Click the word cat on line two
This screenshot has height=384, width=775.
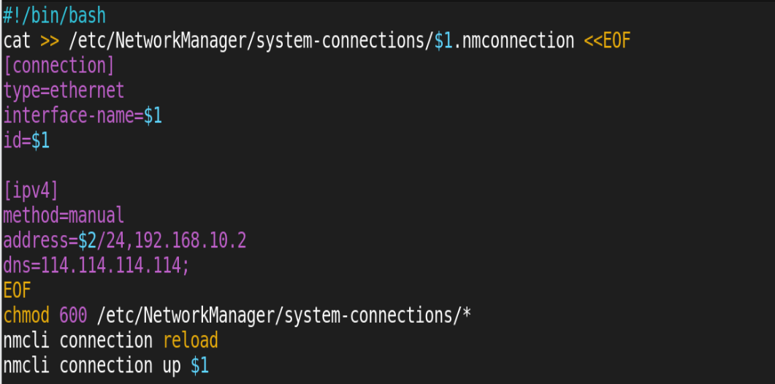click(x=17, y=41)
